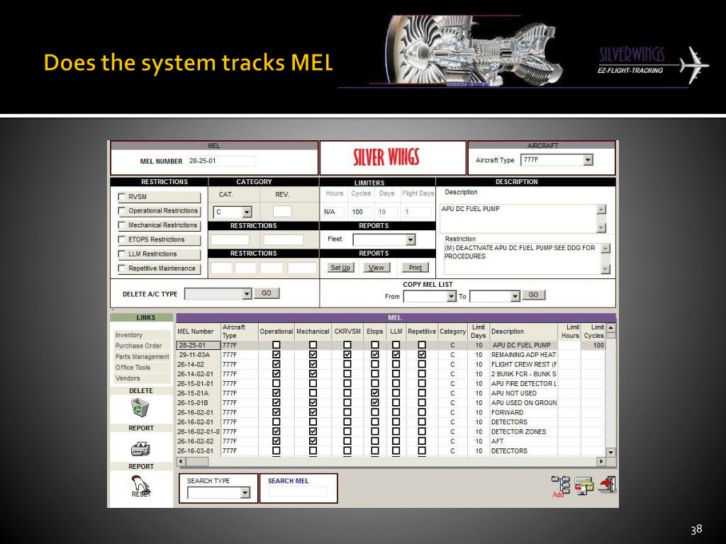Enable the RVSM restriction checkbox
This screenshot has width=726, height=544.
tap(122, 197)
